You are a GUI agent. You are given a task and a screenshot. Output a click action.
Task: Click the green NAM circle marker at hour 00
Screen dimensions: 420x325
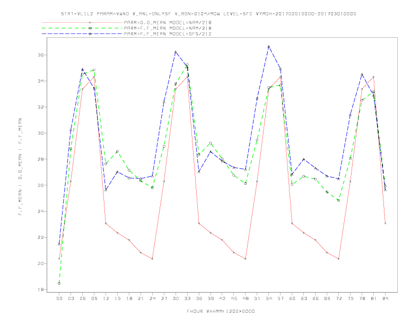point(59,284)
